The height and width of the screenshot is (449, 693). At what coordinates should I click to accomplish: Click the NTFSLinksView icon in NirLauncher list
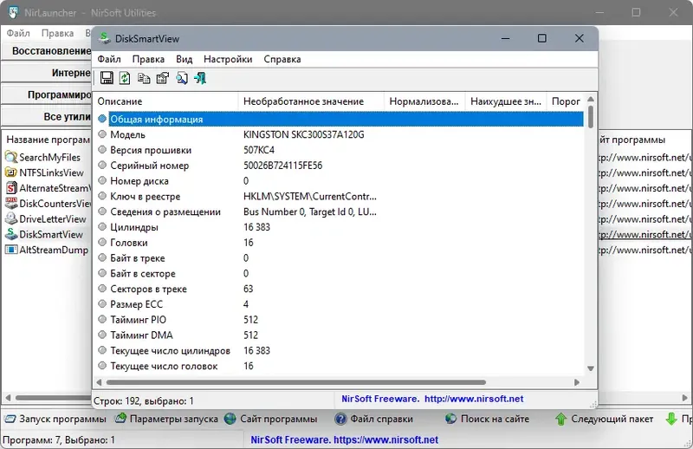click(x=11, y=172)
